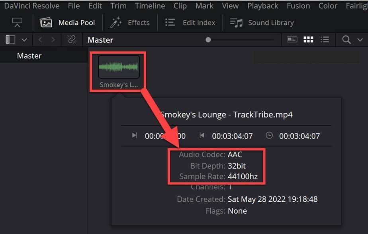Click the end timecode icon
This screenshot has width=368, height=234.
coord(202,135)
